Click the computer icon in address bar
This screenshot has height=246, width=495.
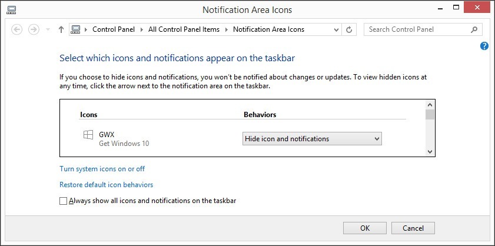75,29
